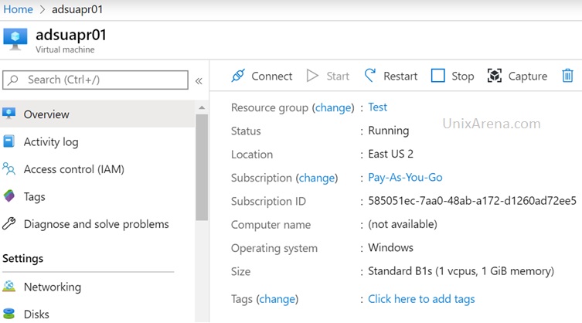Click the Windows operating system value

[390, 247]
